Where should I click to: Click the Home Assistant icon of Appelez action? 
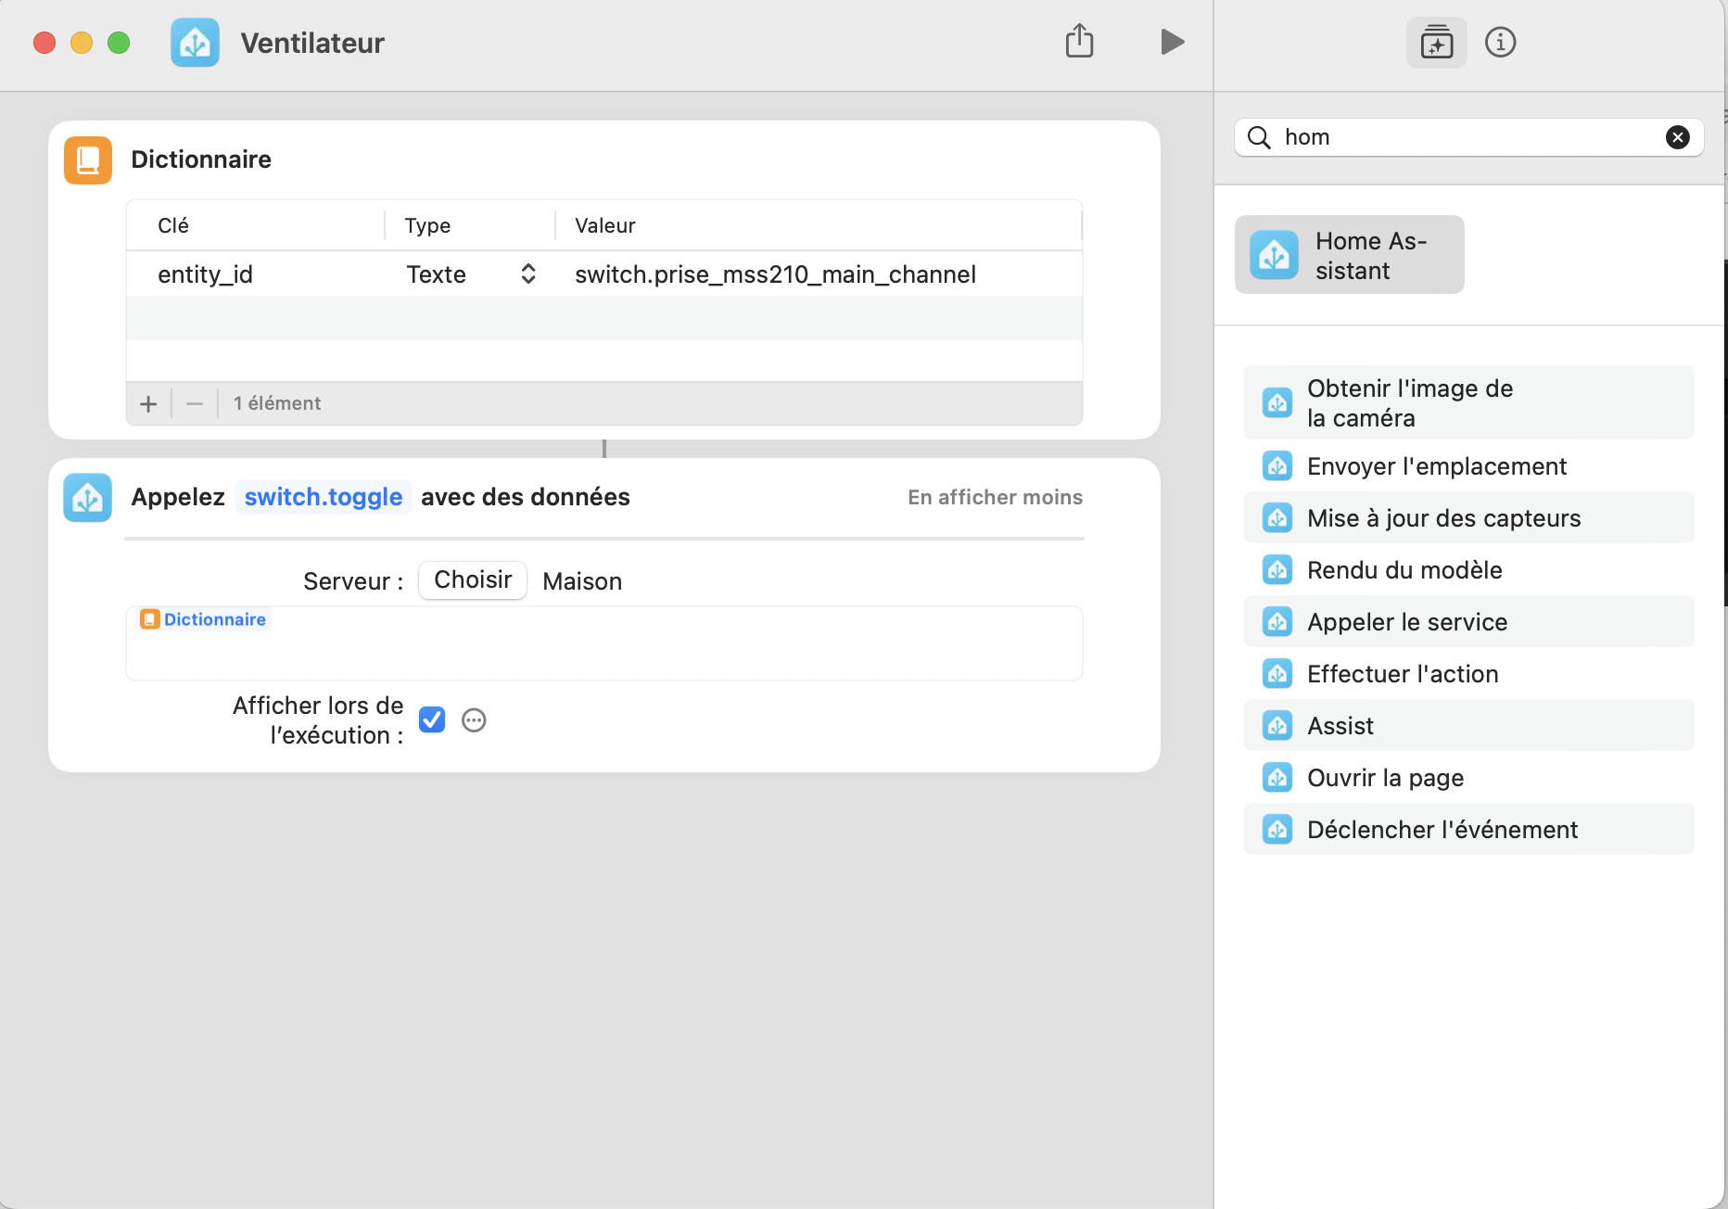point(88,498)
